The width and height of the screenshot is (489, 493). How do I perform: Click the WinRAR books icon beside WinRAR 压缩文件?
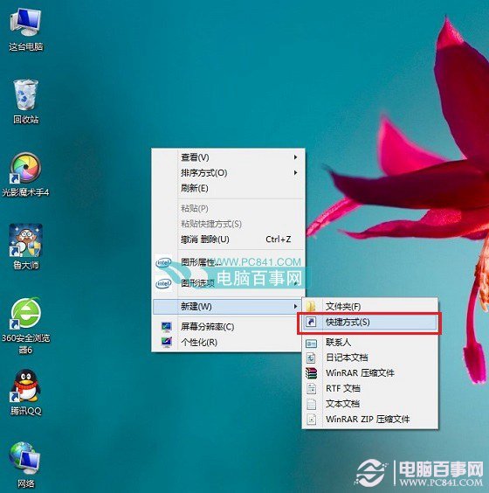pyautogui.click(x=311, y=373)
